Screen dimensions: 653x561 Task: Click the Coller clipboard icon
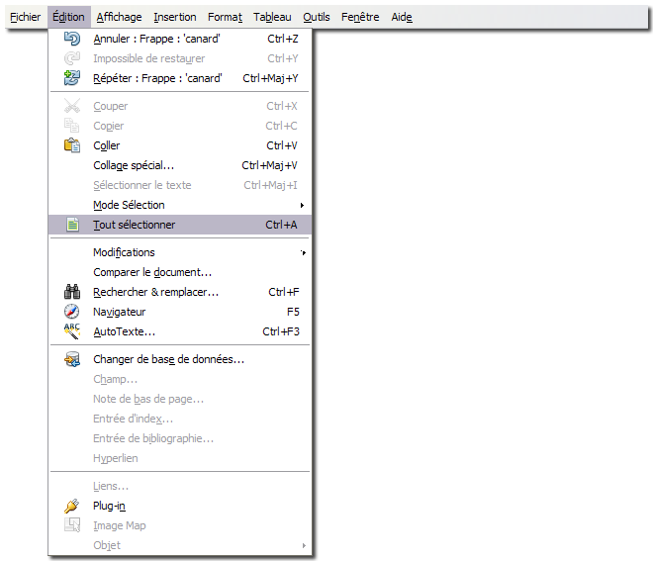point(72,145)
